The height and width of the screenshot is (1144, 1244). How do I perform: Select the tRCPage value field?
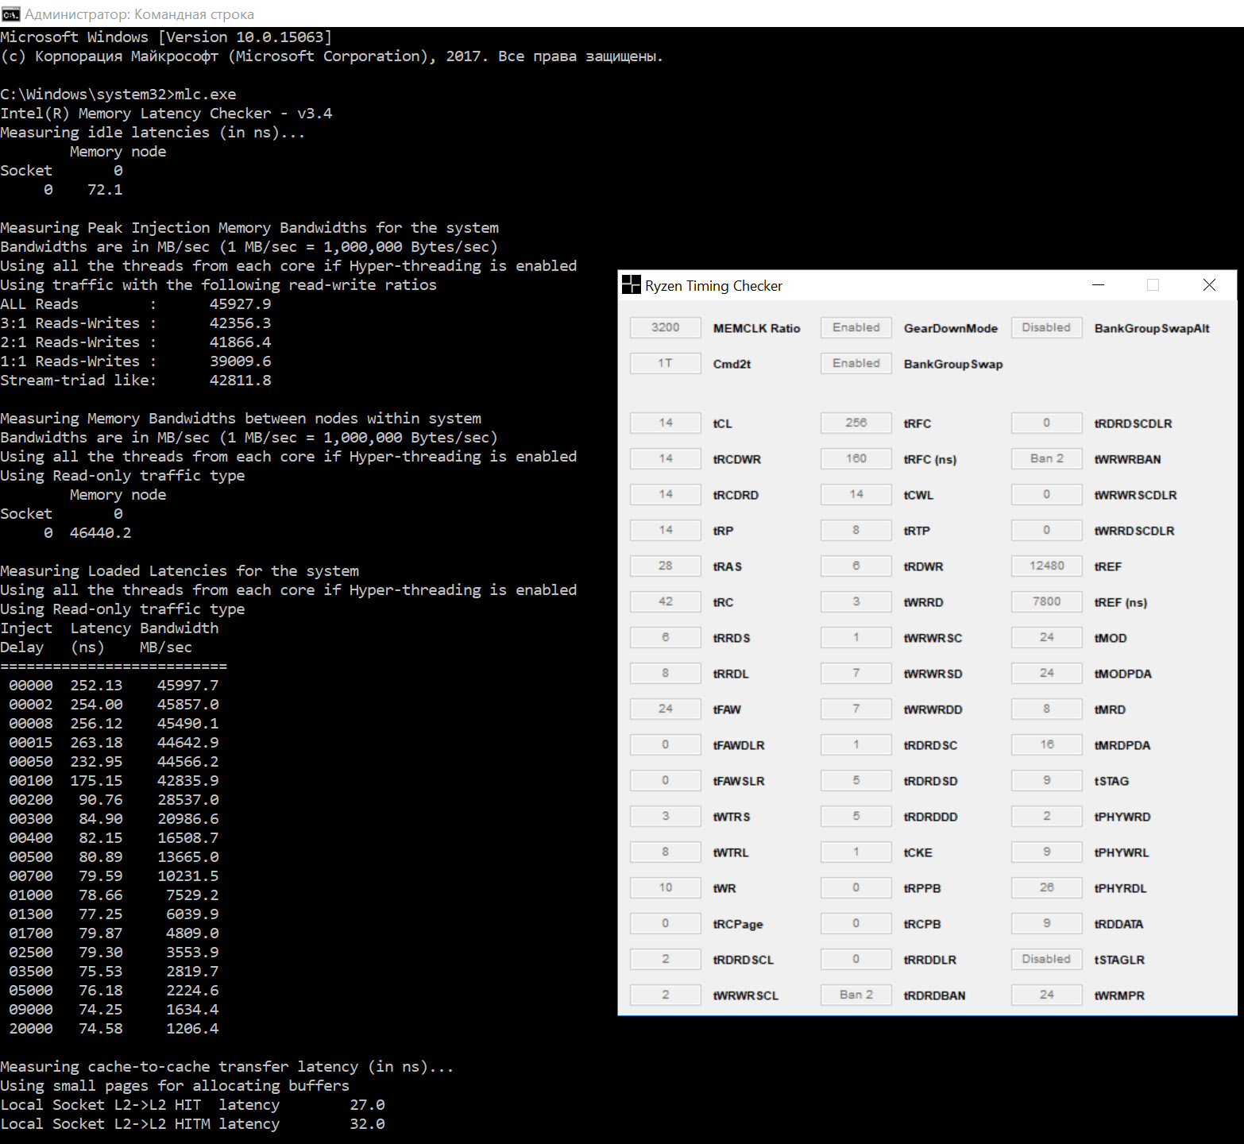point(666,923)
